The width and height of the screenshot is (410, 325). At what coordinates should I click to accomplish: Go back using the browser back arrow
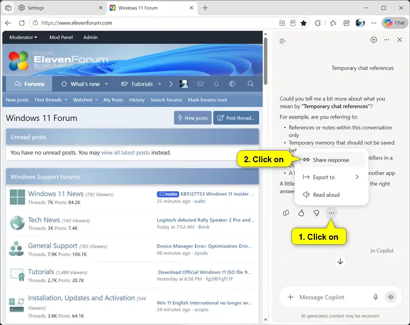pyautogui.click(x=8, y=23)
